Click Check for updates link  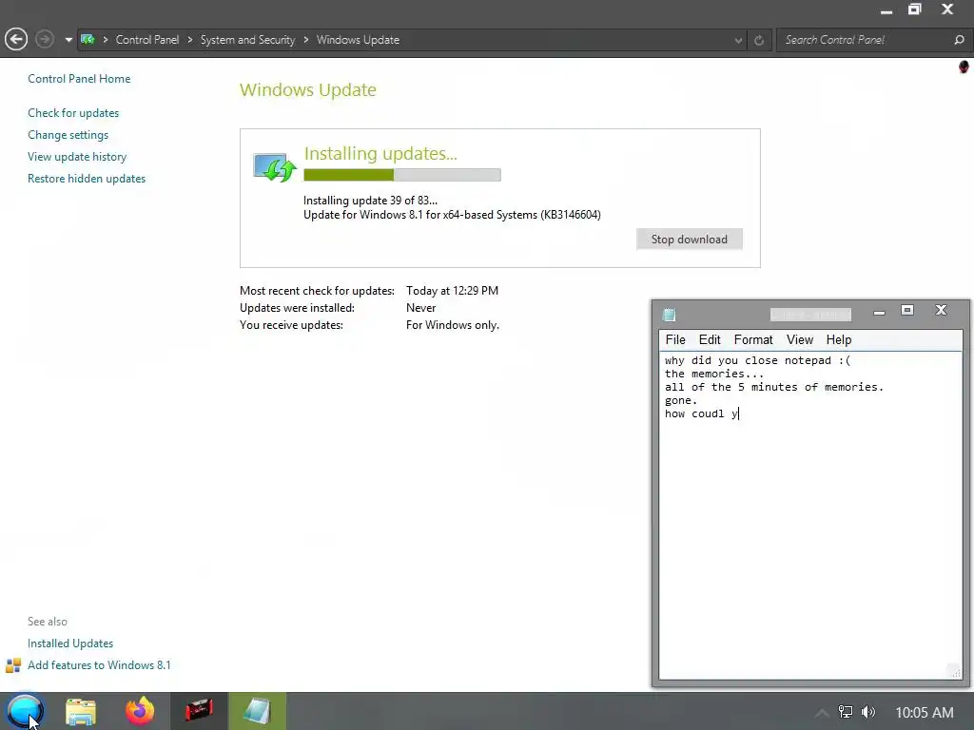[73, 113]
